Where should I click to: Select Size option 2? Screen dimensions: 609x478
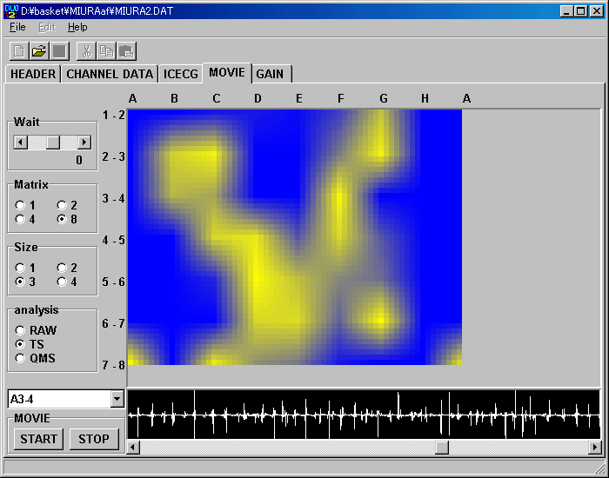pos(62,268)
